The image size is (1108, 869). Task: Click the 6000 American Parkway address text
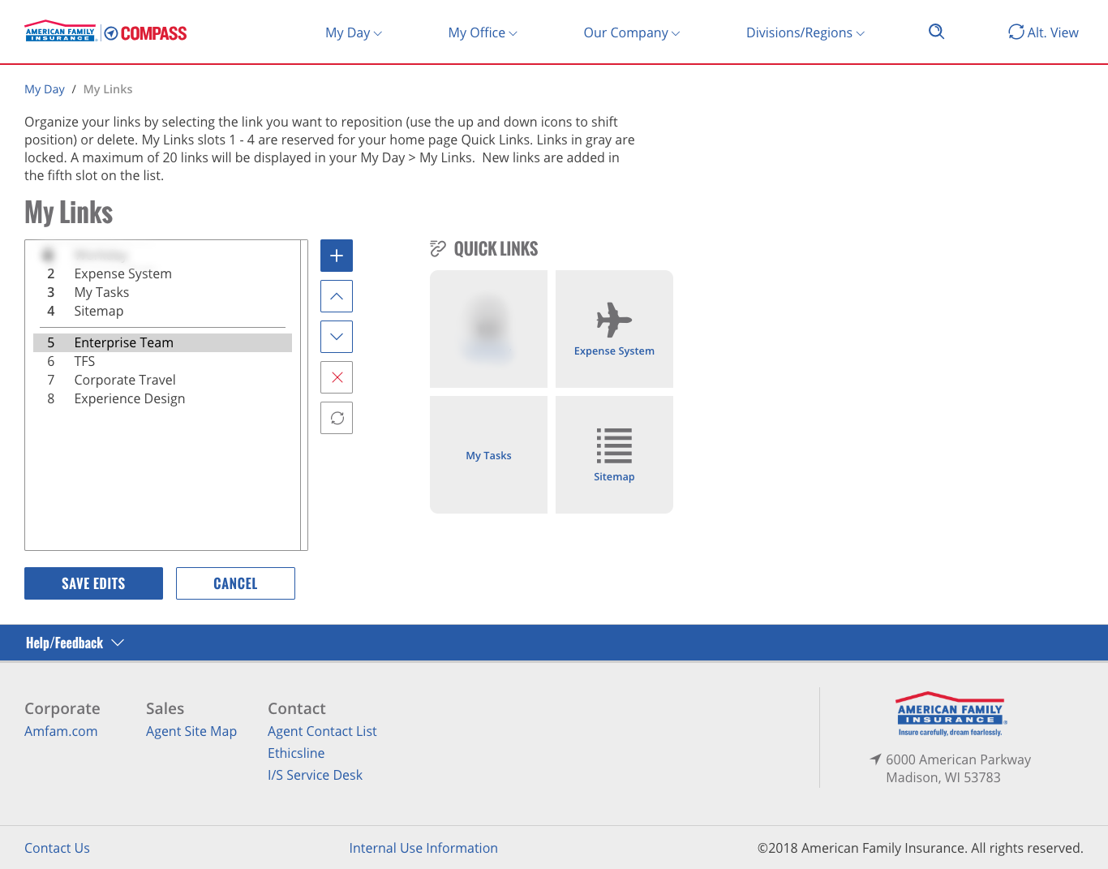click(x=958, y=759)
